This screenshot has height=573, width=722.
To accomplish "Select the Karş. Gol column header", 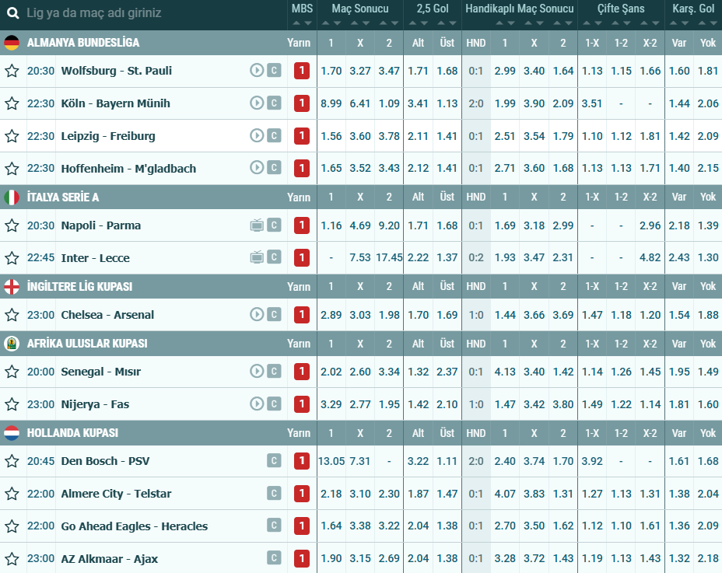I will 693,9.
